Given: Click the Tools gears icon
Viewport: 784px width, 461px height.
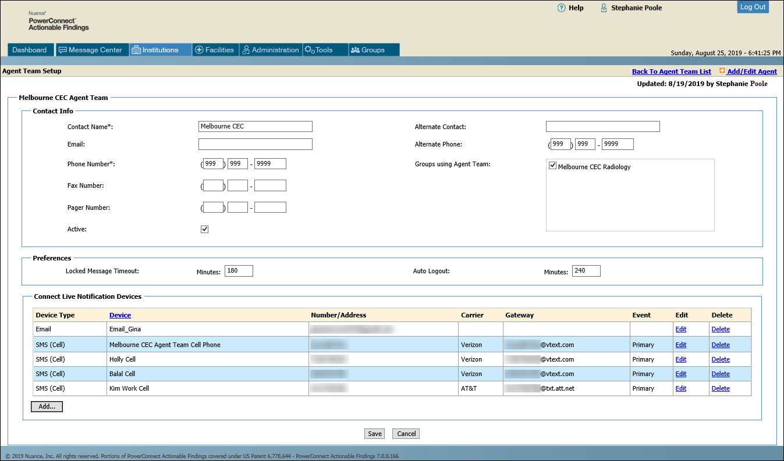Looking at the screenshot, I should click(310, 50).
